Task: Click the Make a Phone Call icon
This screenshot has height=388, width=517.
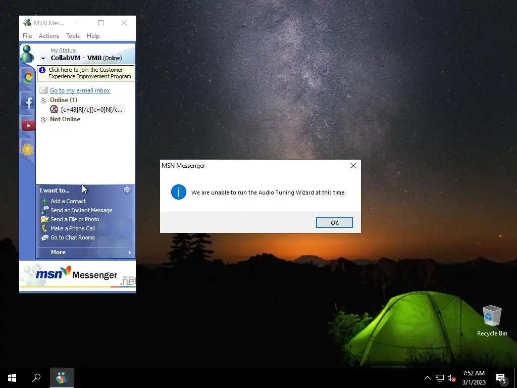Action: tap(44, 228)
